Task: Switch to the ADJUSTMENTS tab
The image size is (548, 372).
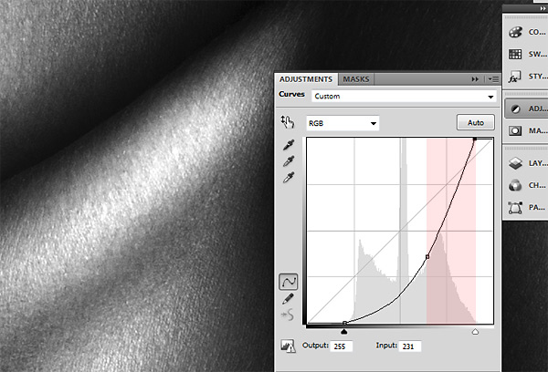Action: tap(306, 79)
